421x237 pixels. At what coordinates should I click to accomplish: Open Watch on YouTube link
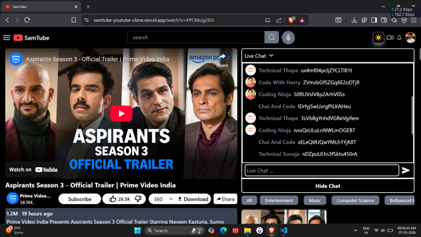[34, 170]
